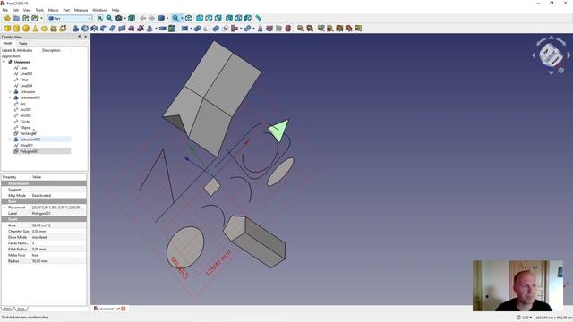Select Fillet in the model tree
This screenshot has width=573, height=322.
click(24, 80)
